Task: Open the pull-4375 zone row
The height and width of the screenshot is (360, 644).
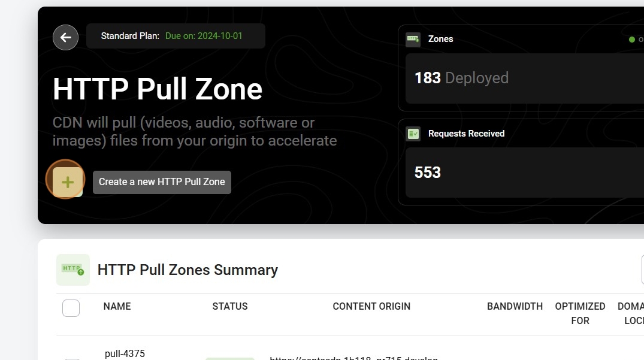Action: tap(125, 353)
